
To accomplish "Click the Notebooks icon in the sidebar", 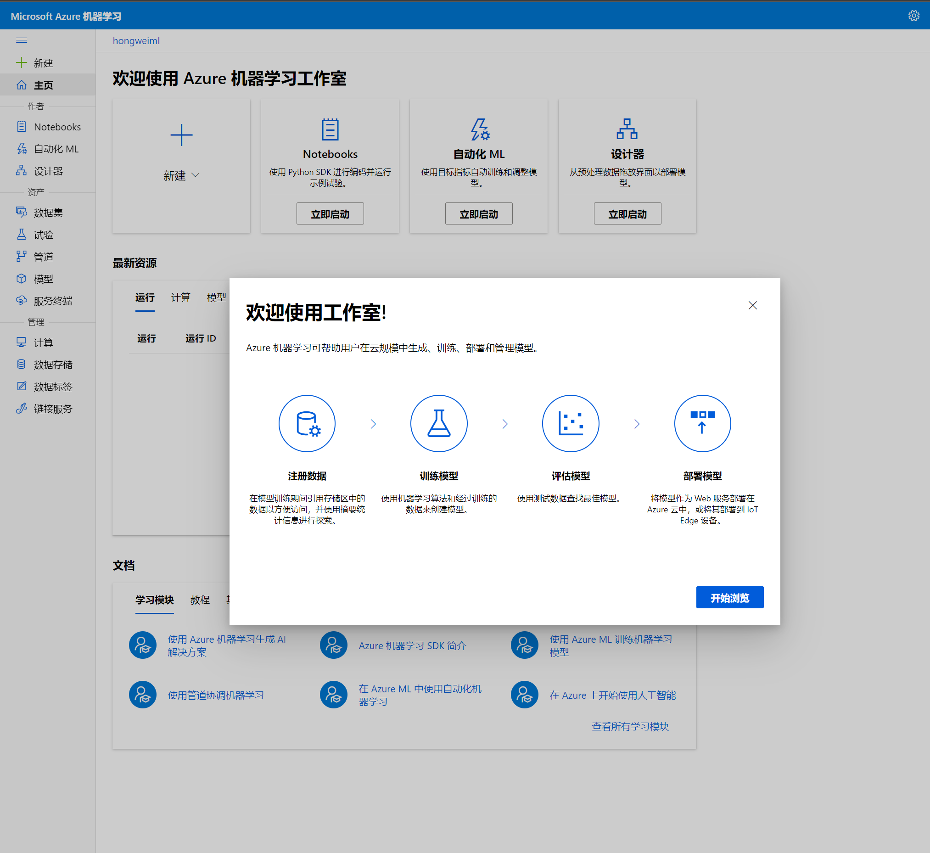I will click(22, 126).
